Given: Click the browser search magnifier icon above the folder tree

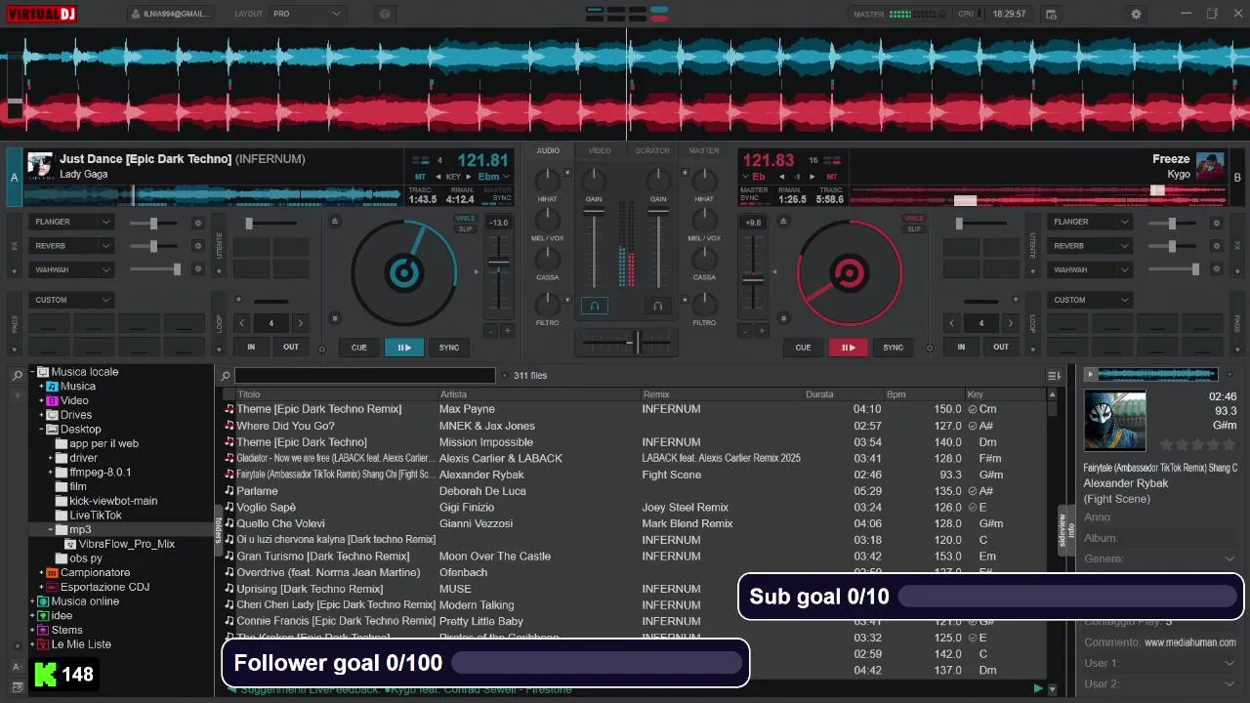Looking at the screenshot, I should click(18, 375).
